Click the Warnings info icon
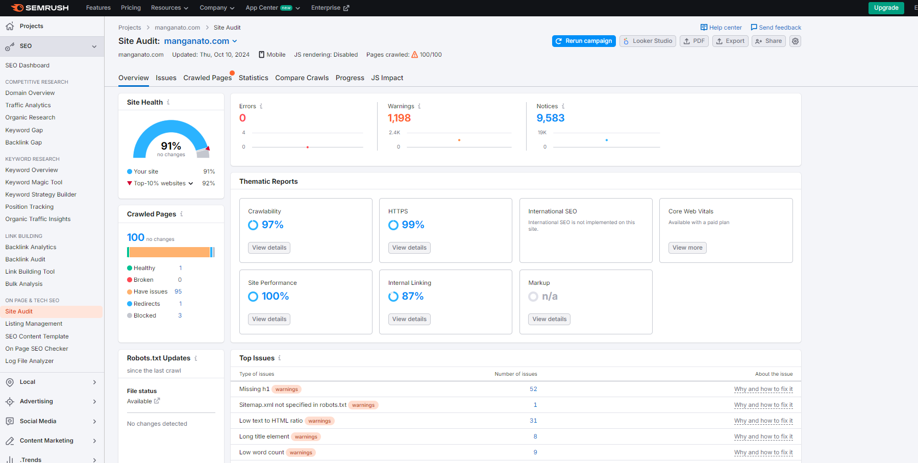Screen dimensions: 918x463 [419, 106]
